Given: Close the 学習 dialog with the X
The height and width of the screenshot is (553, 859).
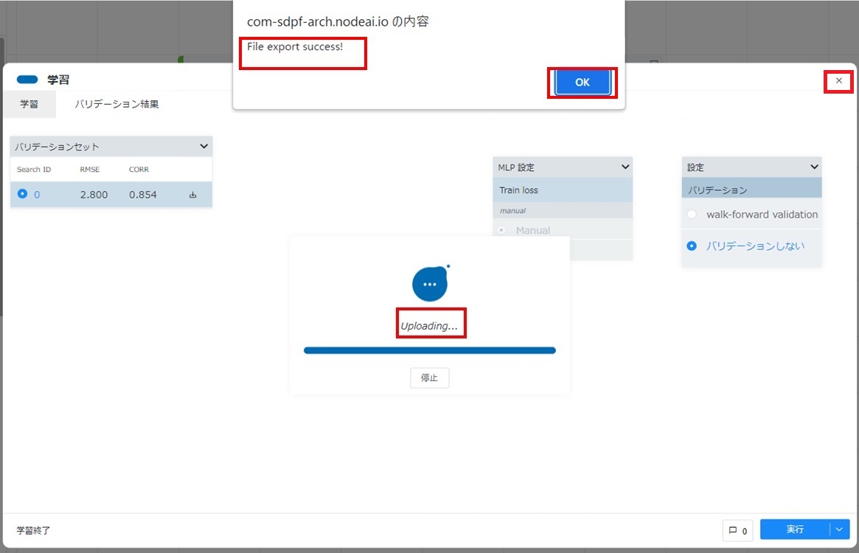Looking at the screenshot, I should coord(839,80).
